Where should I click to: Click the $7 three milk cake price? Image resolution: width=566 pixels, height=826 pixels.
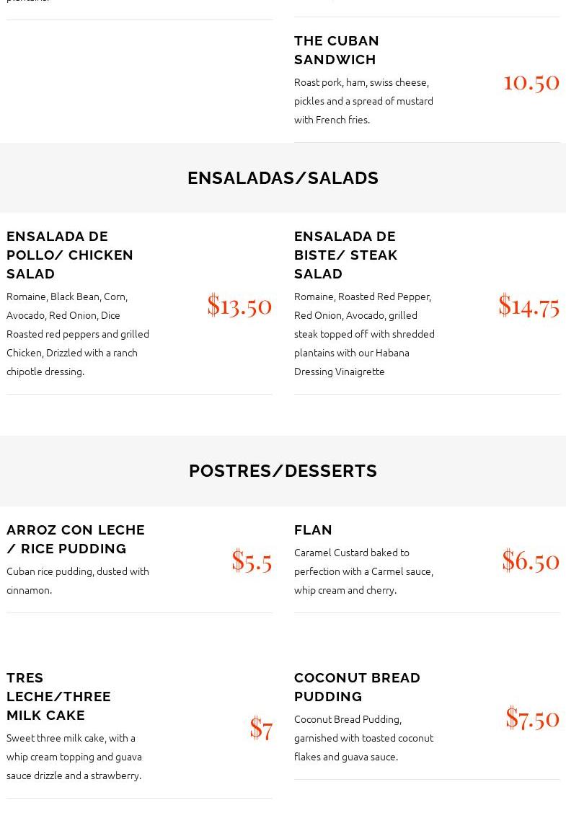(261, 729)
